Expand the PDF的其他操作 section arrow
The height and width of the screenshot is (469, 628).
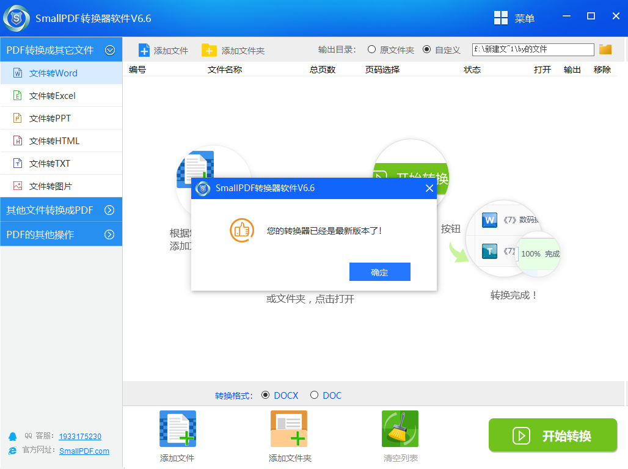109,234
